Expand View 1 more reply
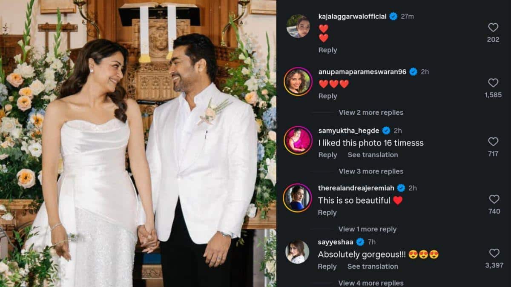Image resolution: width=511 pixels, height=287 pixels. (x=367, y=229)
